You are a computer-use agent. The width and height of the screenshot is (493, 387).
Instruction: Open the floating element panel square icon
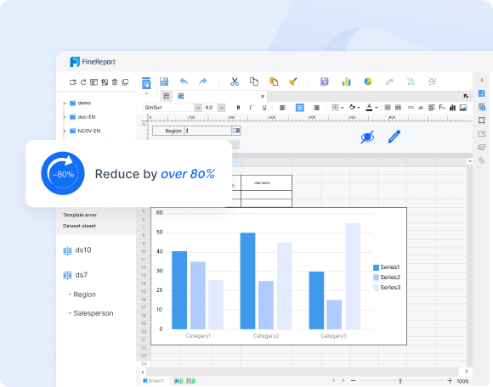482,121
